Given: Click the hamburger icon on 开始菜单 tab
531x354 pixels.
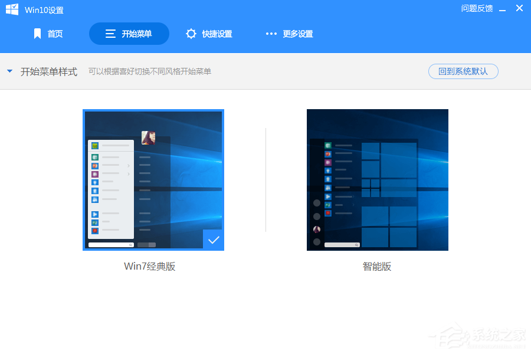Looking at the screenshot, I should [x=110, y=34].
